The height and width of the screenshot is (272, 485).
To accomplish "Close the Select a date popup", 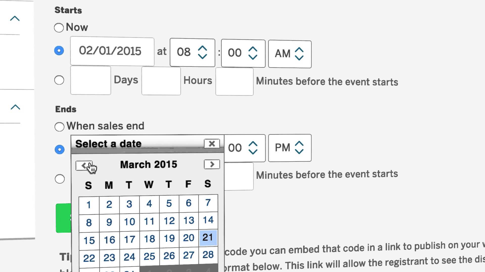I will (x=212, y=144).
